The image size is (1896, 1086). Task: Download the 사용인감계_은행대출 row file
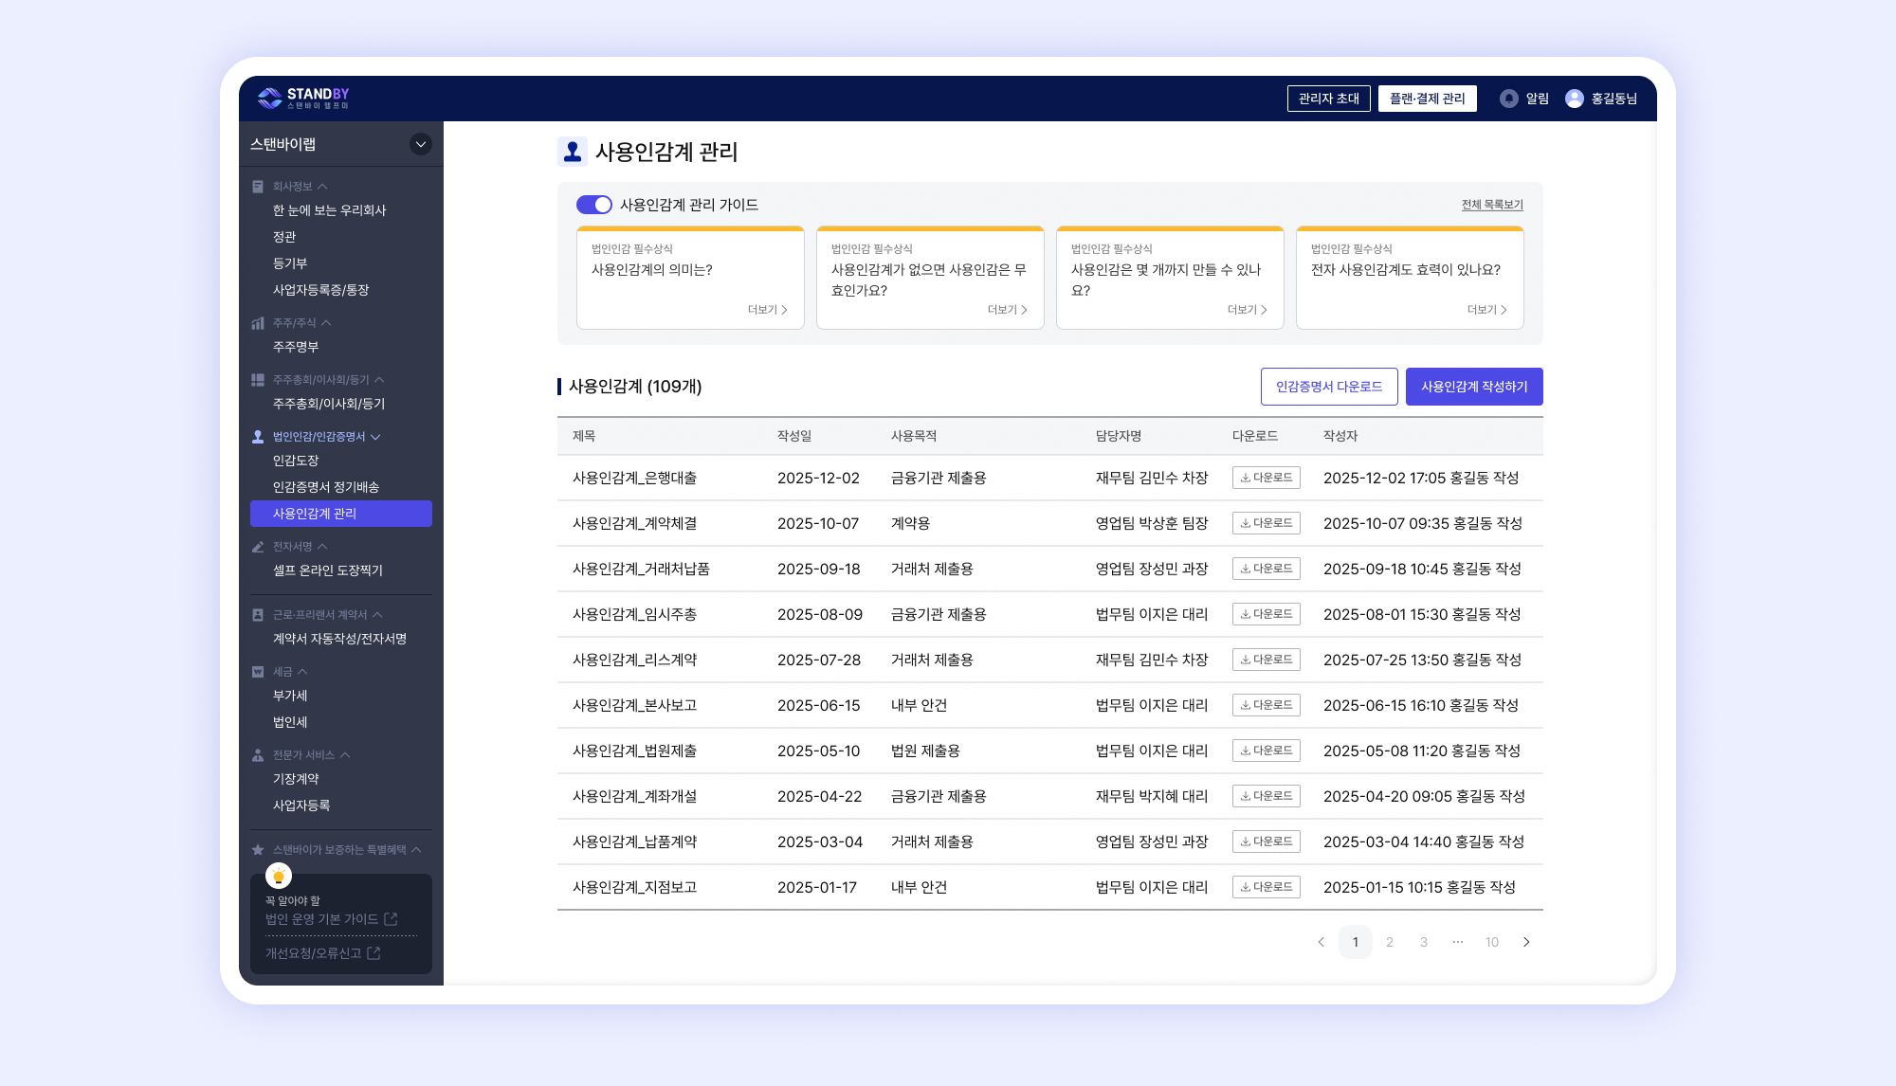pyautogui.click(x=1266, y=478)
